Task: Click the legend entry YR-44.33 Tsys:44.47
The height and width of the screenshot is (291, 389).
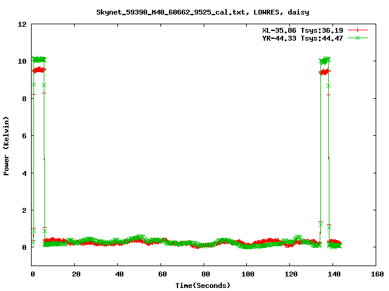Action: [303, 38]
